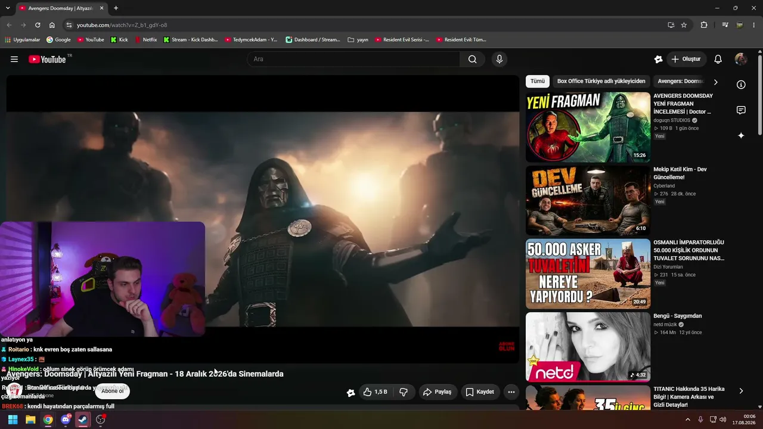Open Avengers Doomsday Yeni Fragman İncelemesi thumbnail
The height and width of the screenshot is (429, 763).
click(x=588, y=127)
